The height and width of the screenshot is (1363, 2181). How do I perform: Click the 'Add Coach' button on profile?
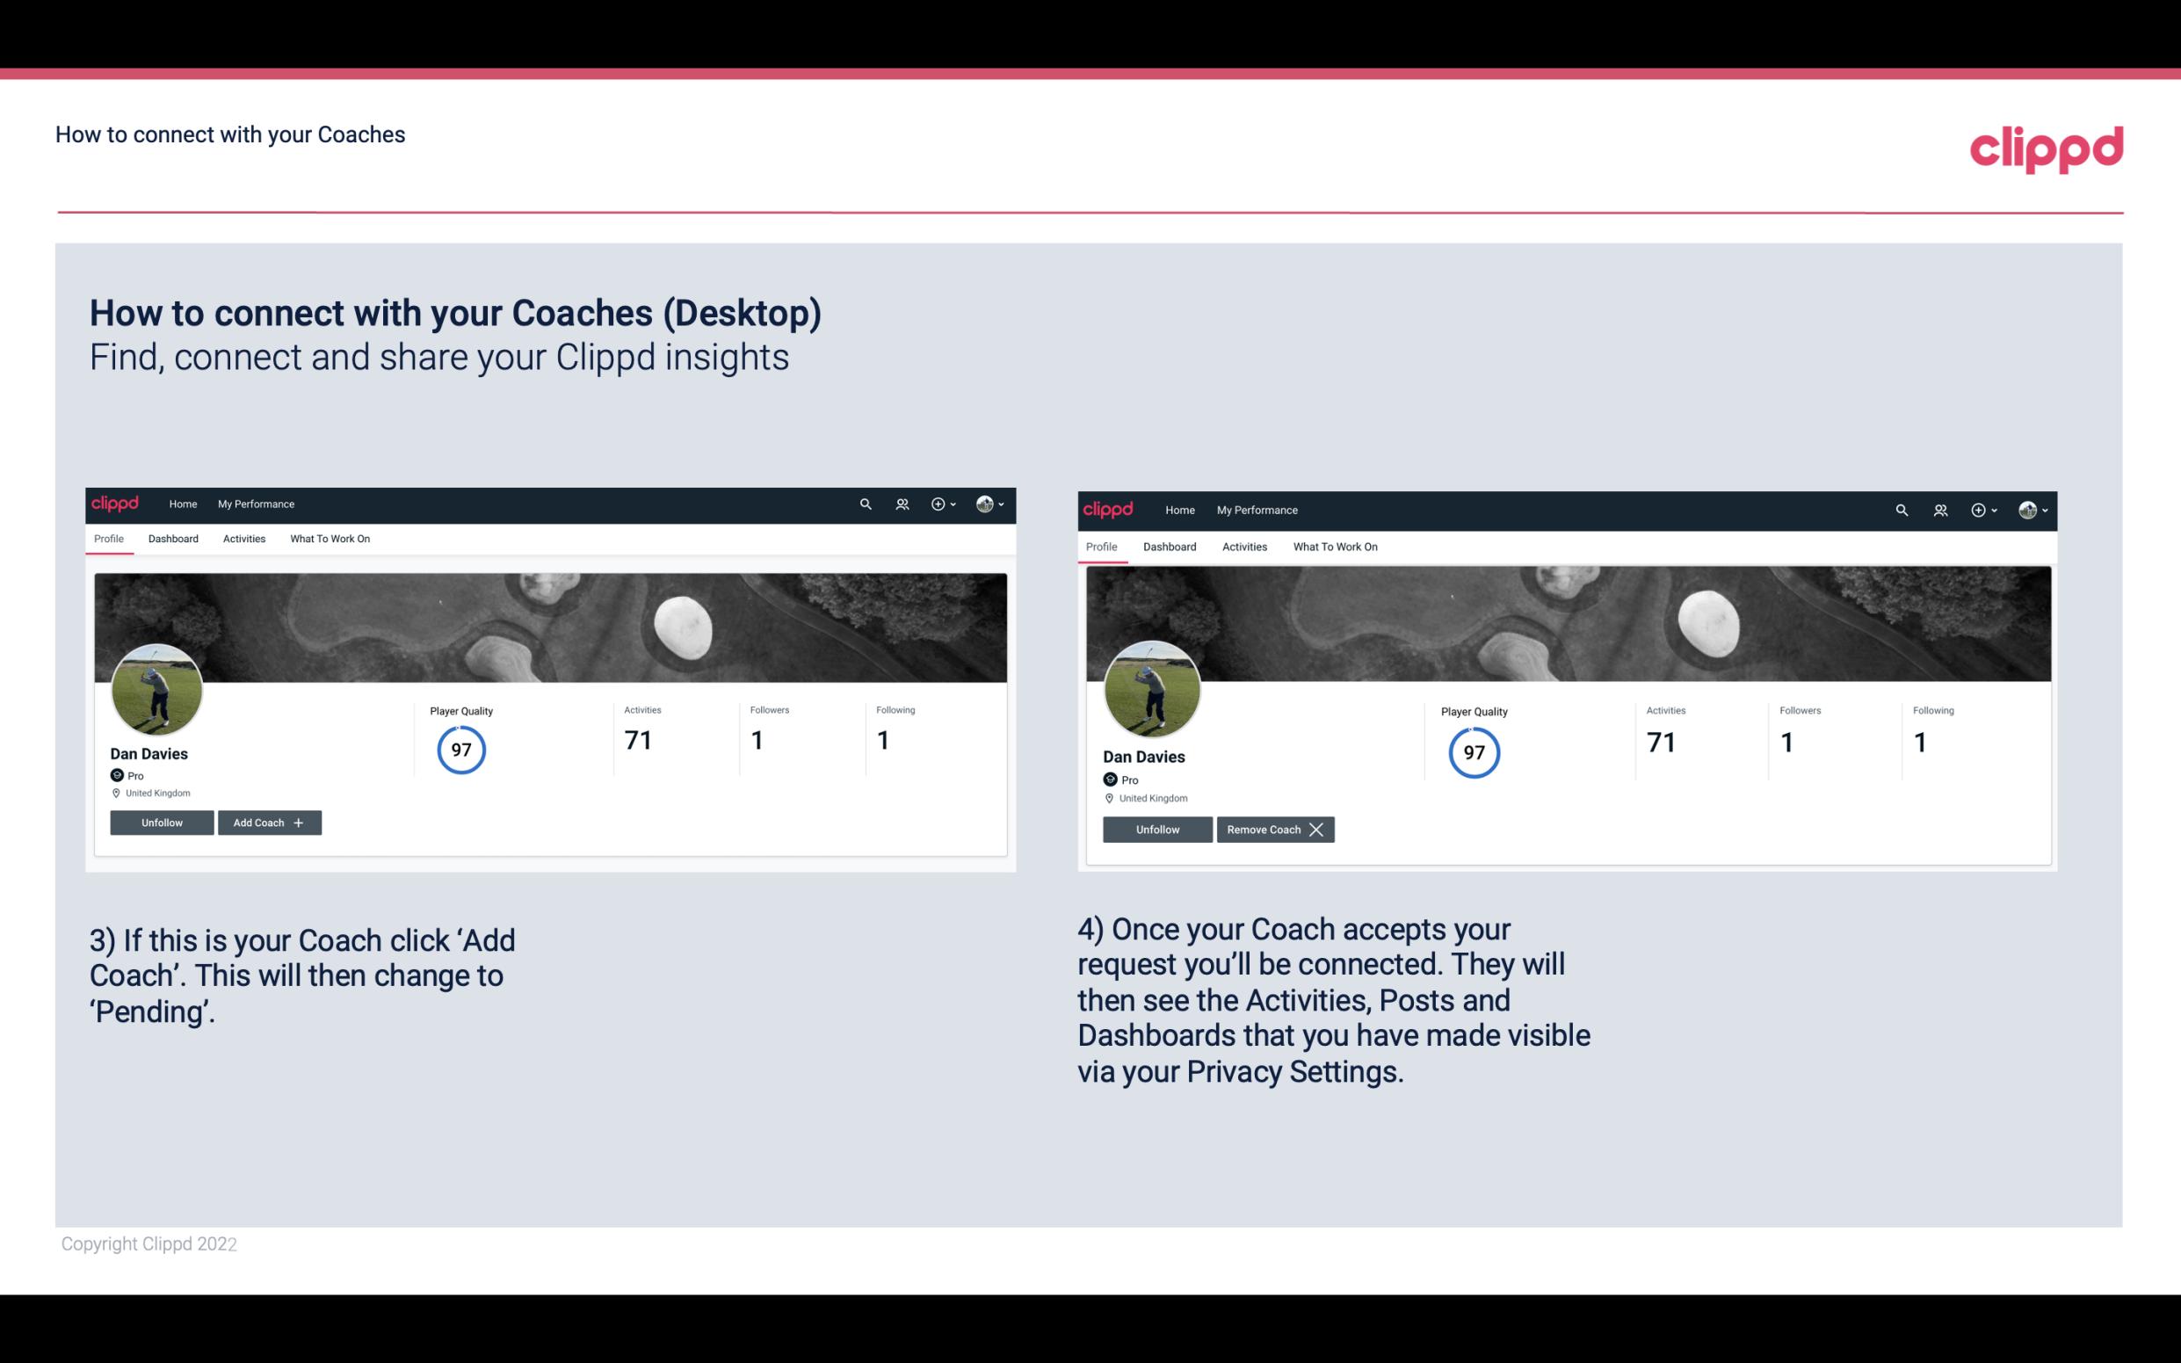click(x=269, y=822)
